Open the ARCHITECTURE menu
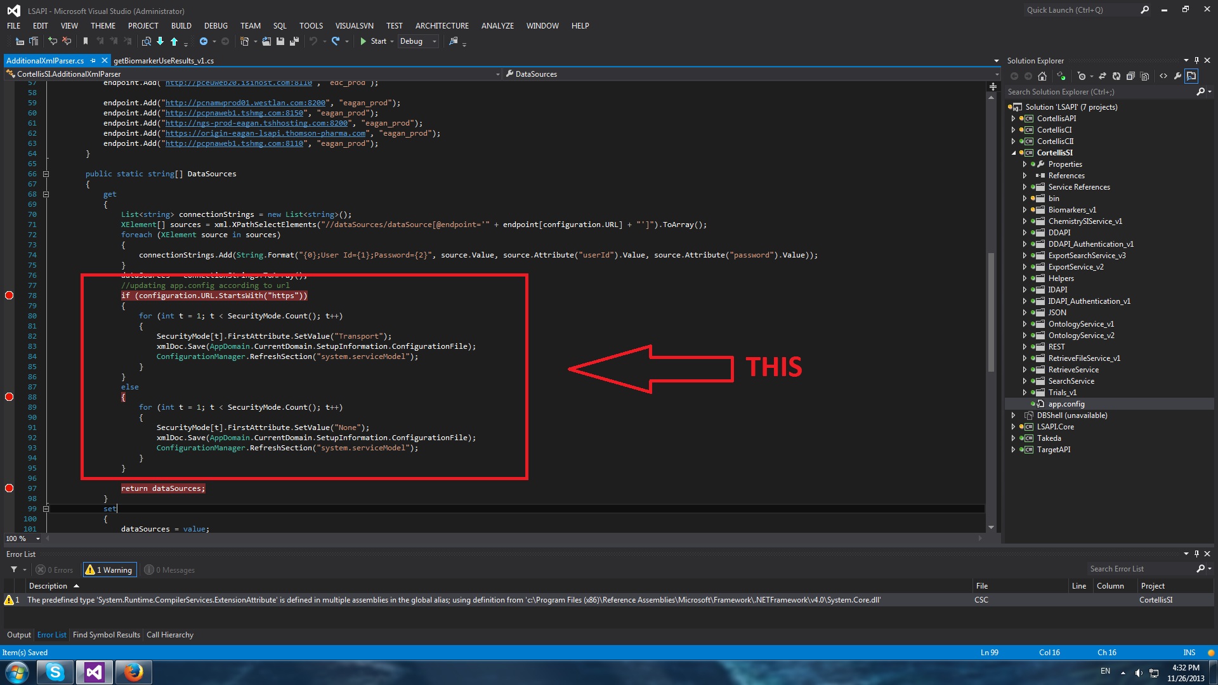The image size is (1218, 685). click(442, 26)
